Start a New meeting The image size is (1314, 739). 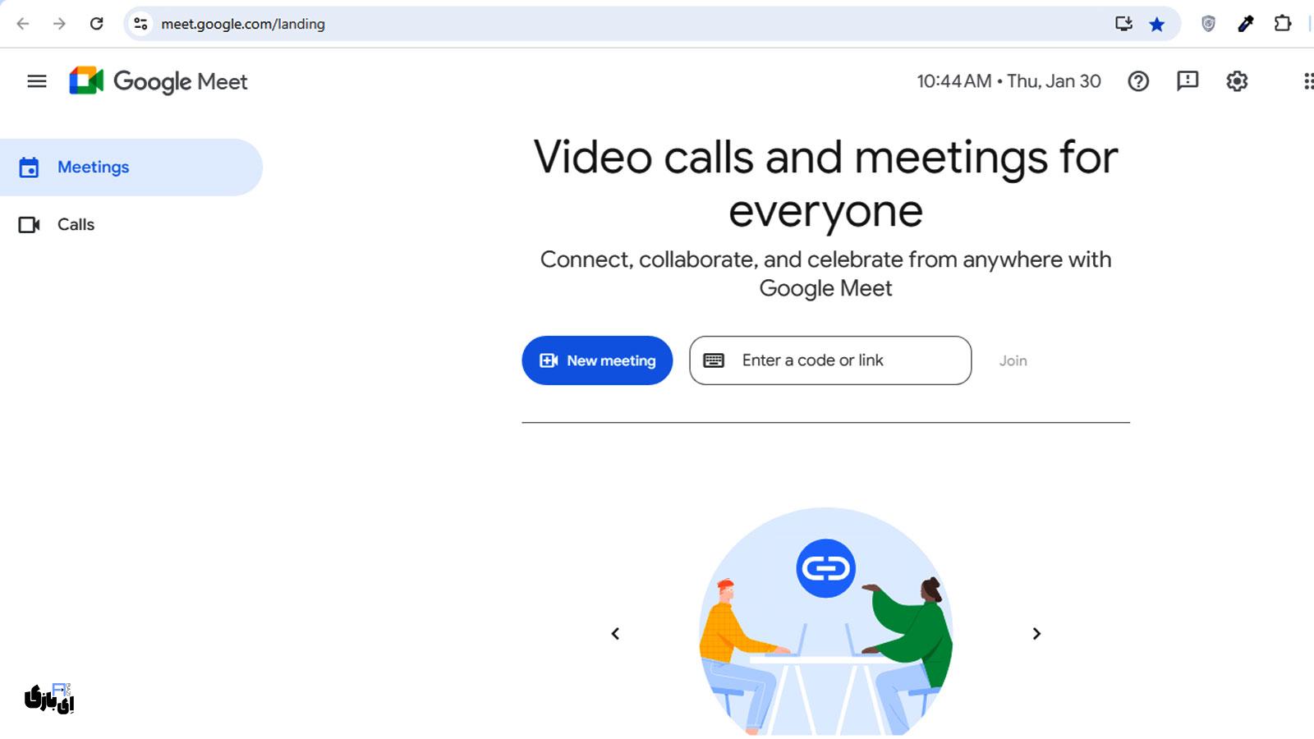[597, 360]
